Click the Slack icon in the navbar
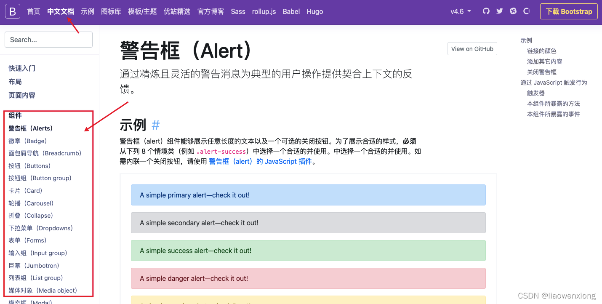The width and height of the screenshot is (602, 304). pos(513,11)
